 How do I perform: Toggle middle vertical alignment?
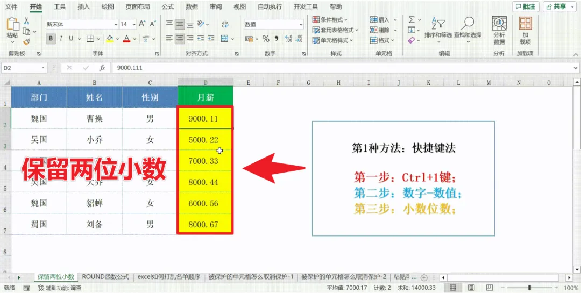click(x=180, y=24)
